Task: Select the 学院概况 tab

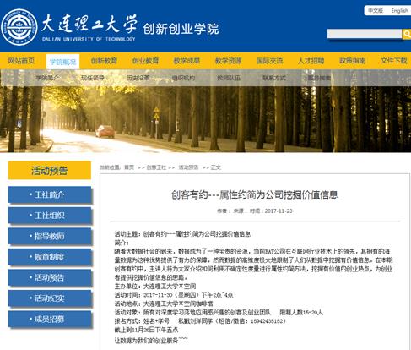Action: [62, 62]
